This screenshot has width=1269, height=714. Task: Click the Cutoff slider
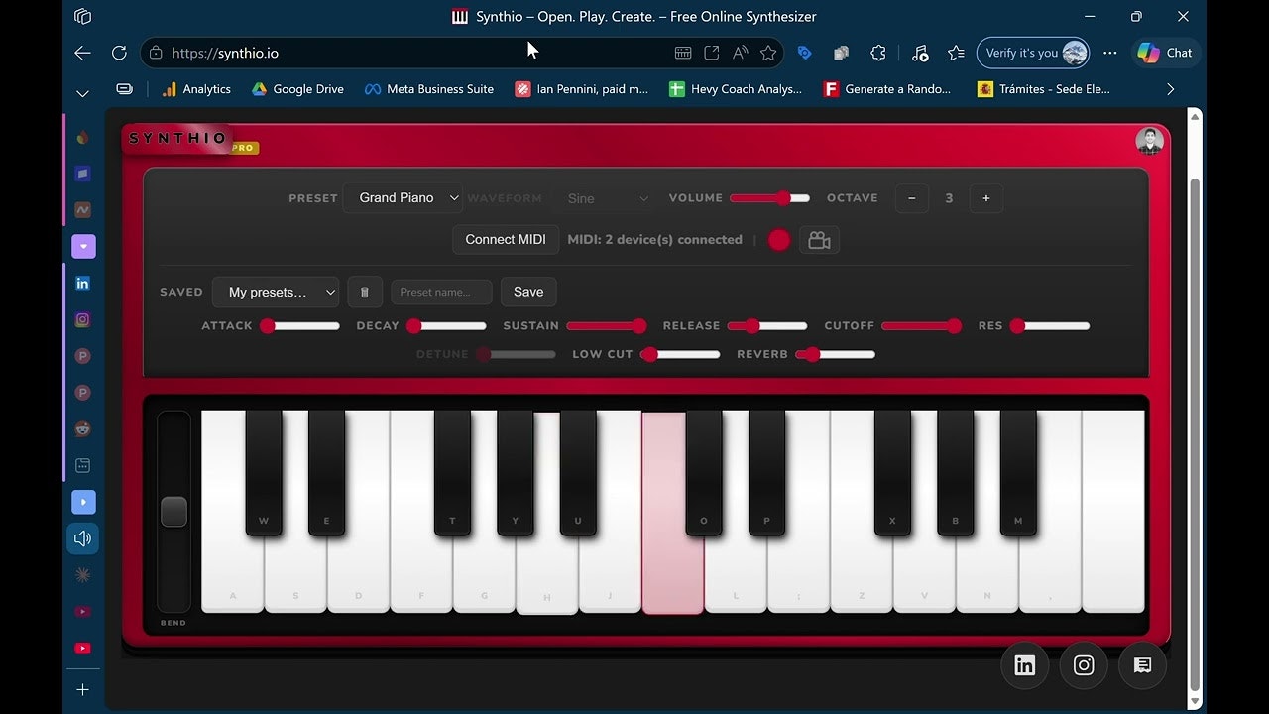tap(921, 326)
